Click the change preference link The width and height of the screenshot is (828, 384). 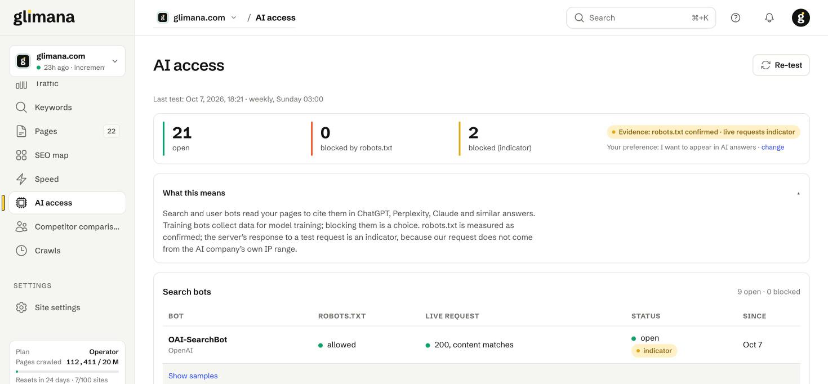click(773, 147)
